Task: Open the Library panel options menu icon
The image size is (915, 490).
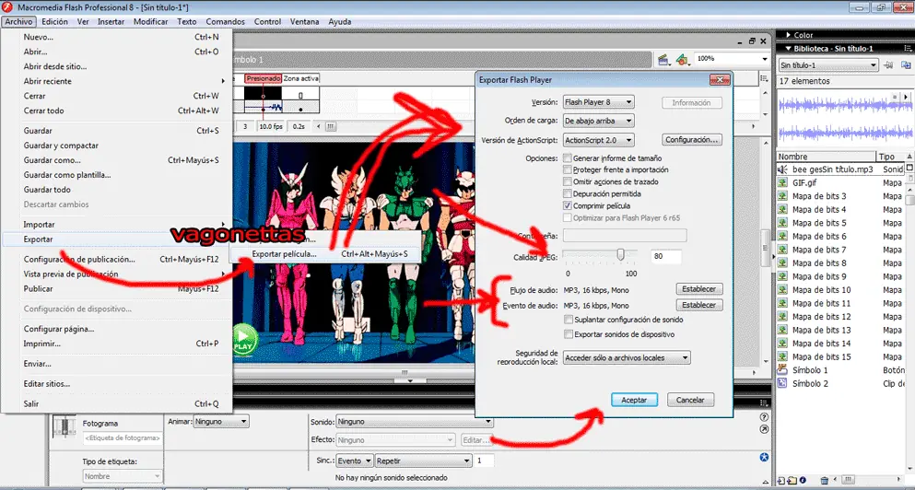Action: 908,49
